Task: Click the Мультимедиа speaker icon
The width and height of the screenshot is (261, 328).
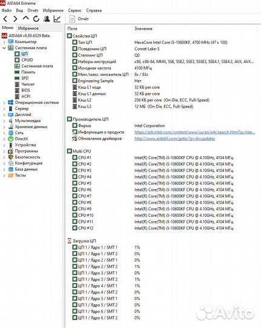Action: pos(10,121)
